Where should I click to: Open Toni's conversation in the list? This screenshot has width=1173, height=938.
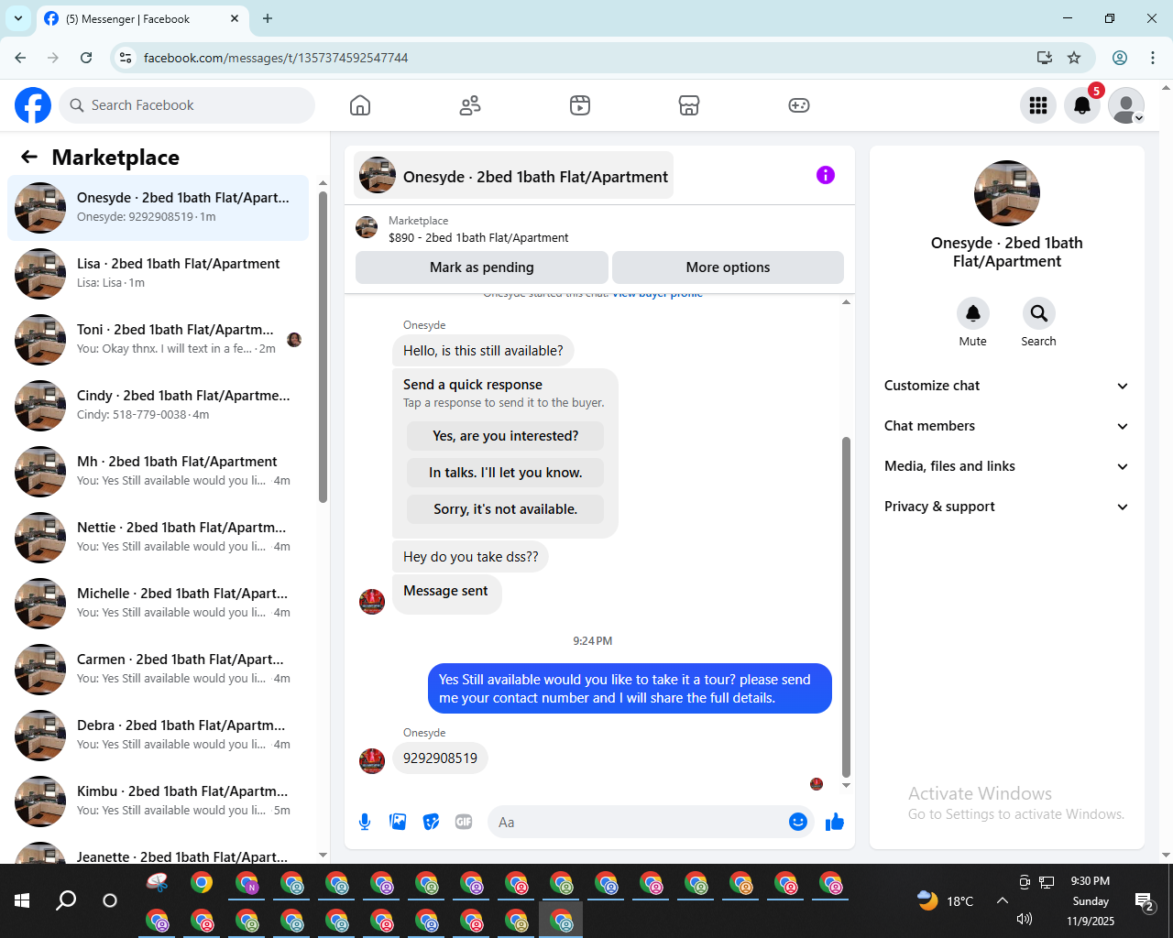pos(158,339)
